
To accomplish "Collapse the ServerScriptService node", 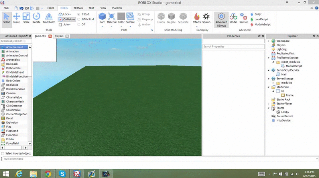I will [268, 70].
